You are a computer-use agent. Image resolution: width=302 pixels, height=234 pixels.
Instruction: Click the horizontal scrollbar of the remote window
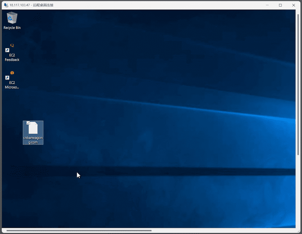(x=79, y=231)
